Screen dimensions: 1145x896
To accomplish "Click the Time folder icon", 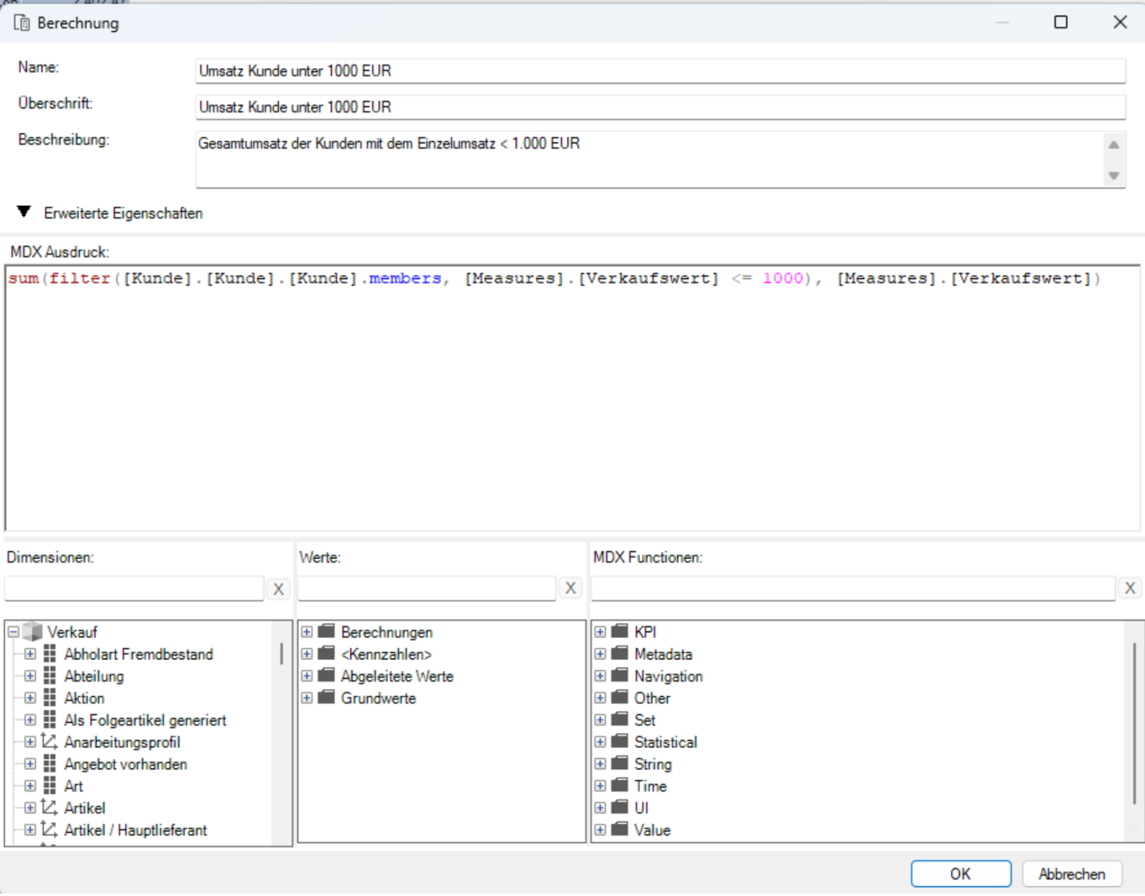I will pyautogui.click(x=620, y=786).
